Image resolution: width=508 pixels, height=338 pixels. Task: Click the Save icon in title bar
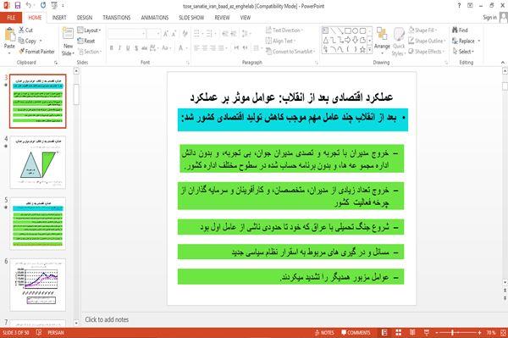click(18, 6)
